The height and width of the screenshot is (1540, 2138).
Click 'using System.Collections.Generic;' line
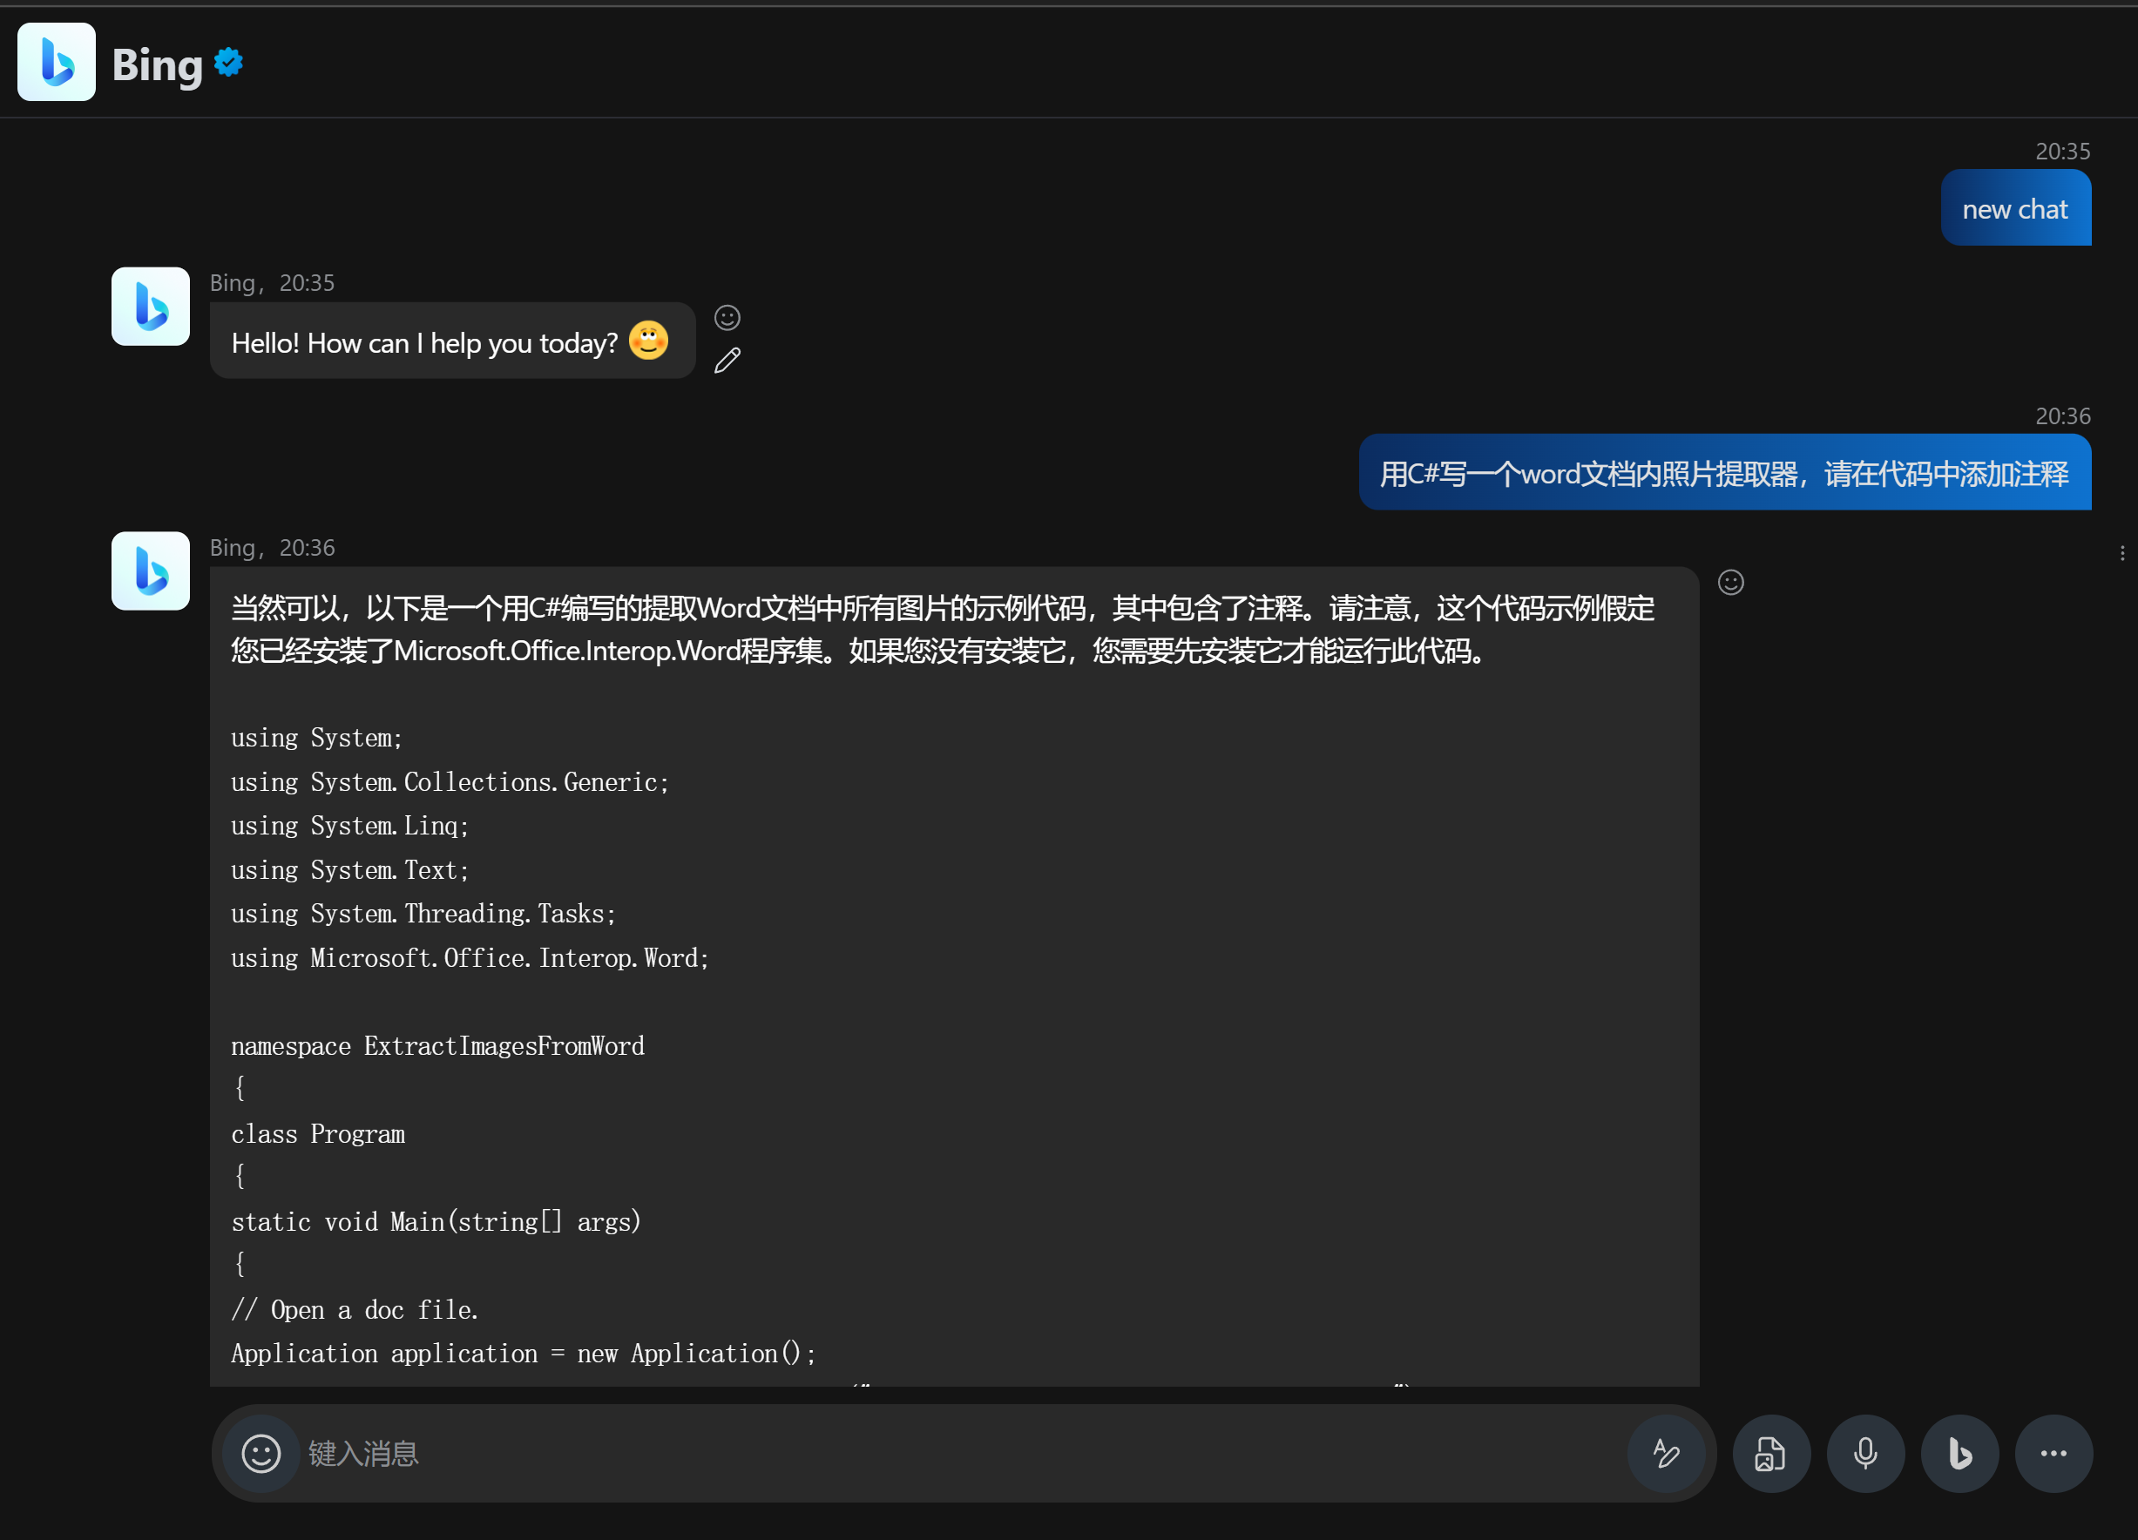coord(450,782)
